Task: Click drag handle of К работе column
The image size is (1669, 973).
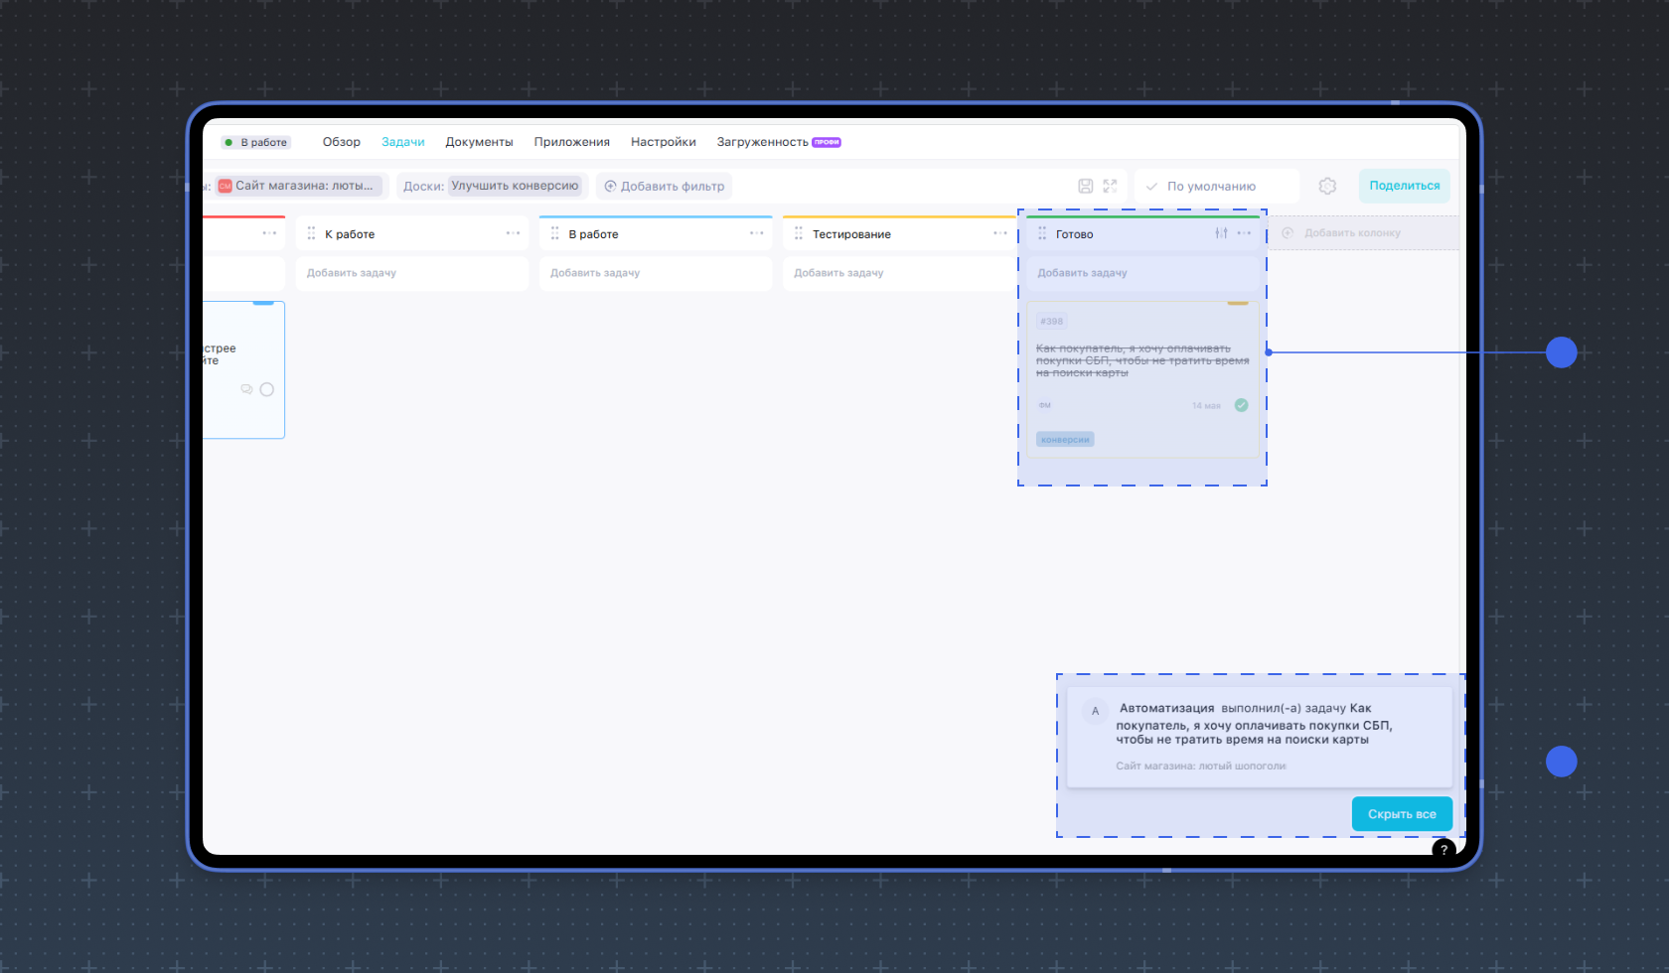Action: 311,233
